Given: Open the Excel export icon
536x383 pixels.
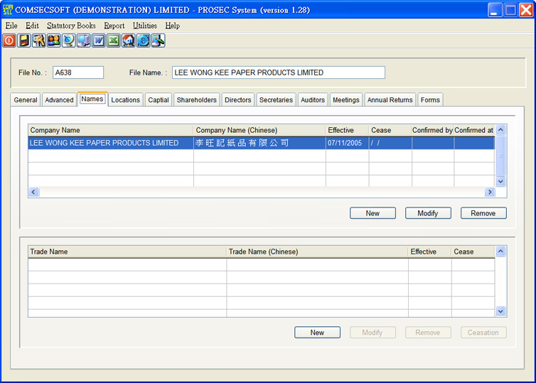Looking at the screenshot, I should pyautogui.click(x=113, y=41).
